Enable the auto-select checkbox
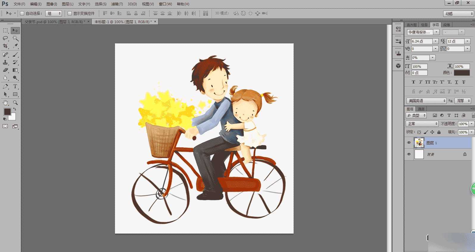Viewport: 475px width, 252px height. (22, 13)
